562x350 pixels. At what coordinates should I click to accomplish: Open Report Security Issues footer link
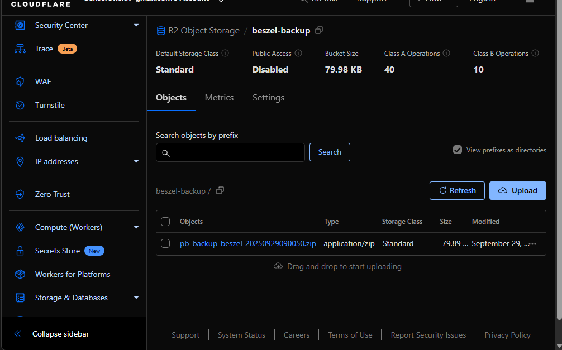click(x=428, y=335)
